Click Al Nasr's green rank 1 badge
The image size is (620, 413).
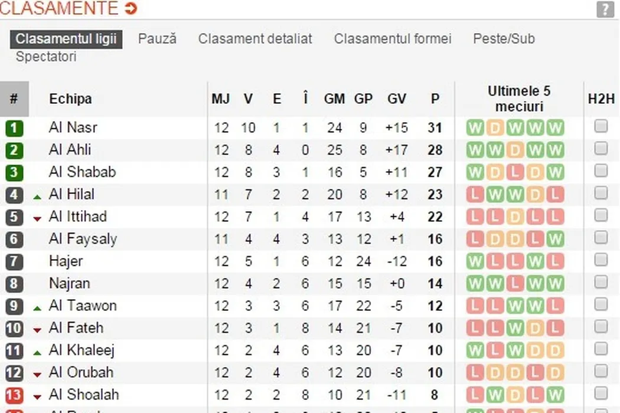pyautogui.click(x=14, y=128)
